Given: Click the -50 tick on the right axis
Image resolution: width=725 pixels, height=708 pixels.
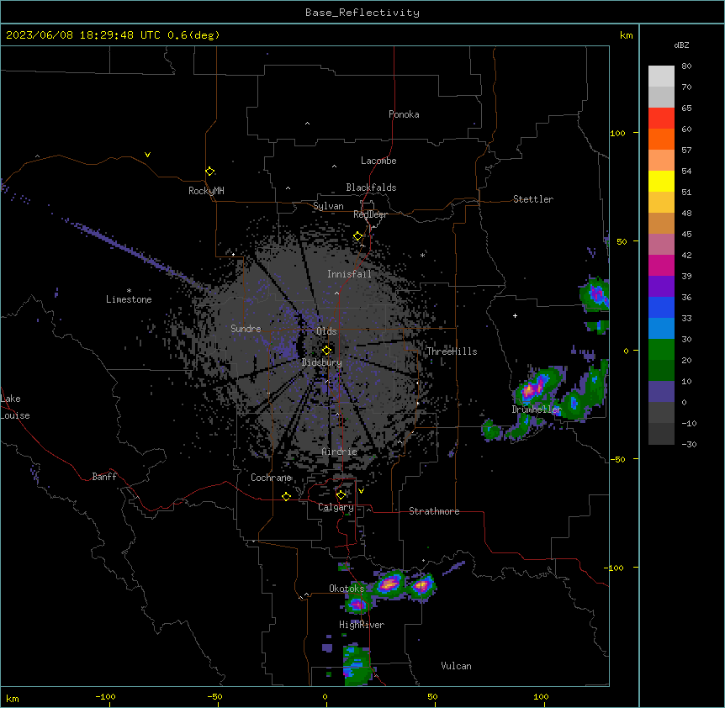Looking at the screenshot, I should [x=617, y=459].
